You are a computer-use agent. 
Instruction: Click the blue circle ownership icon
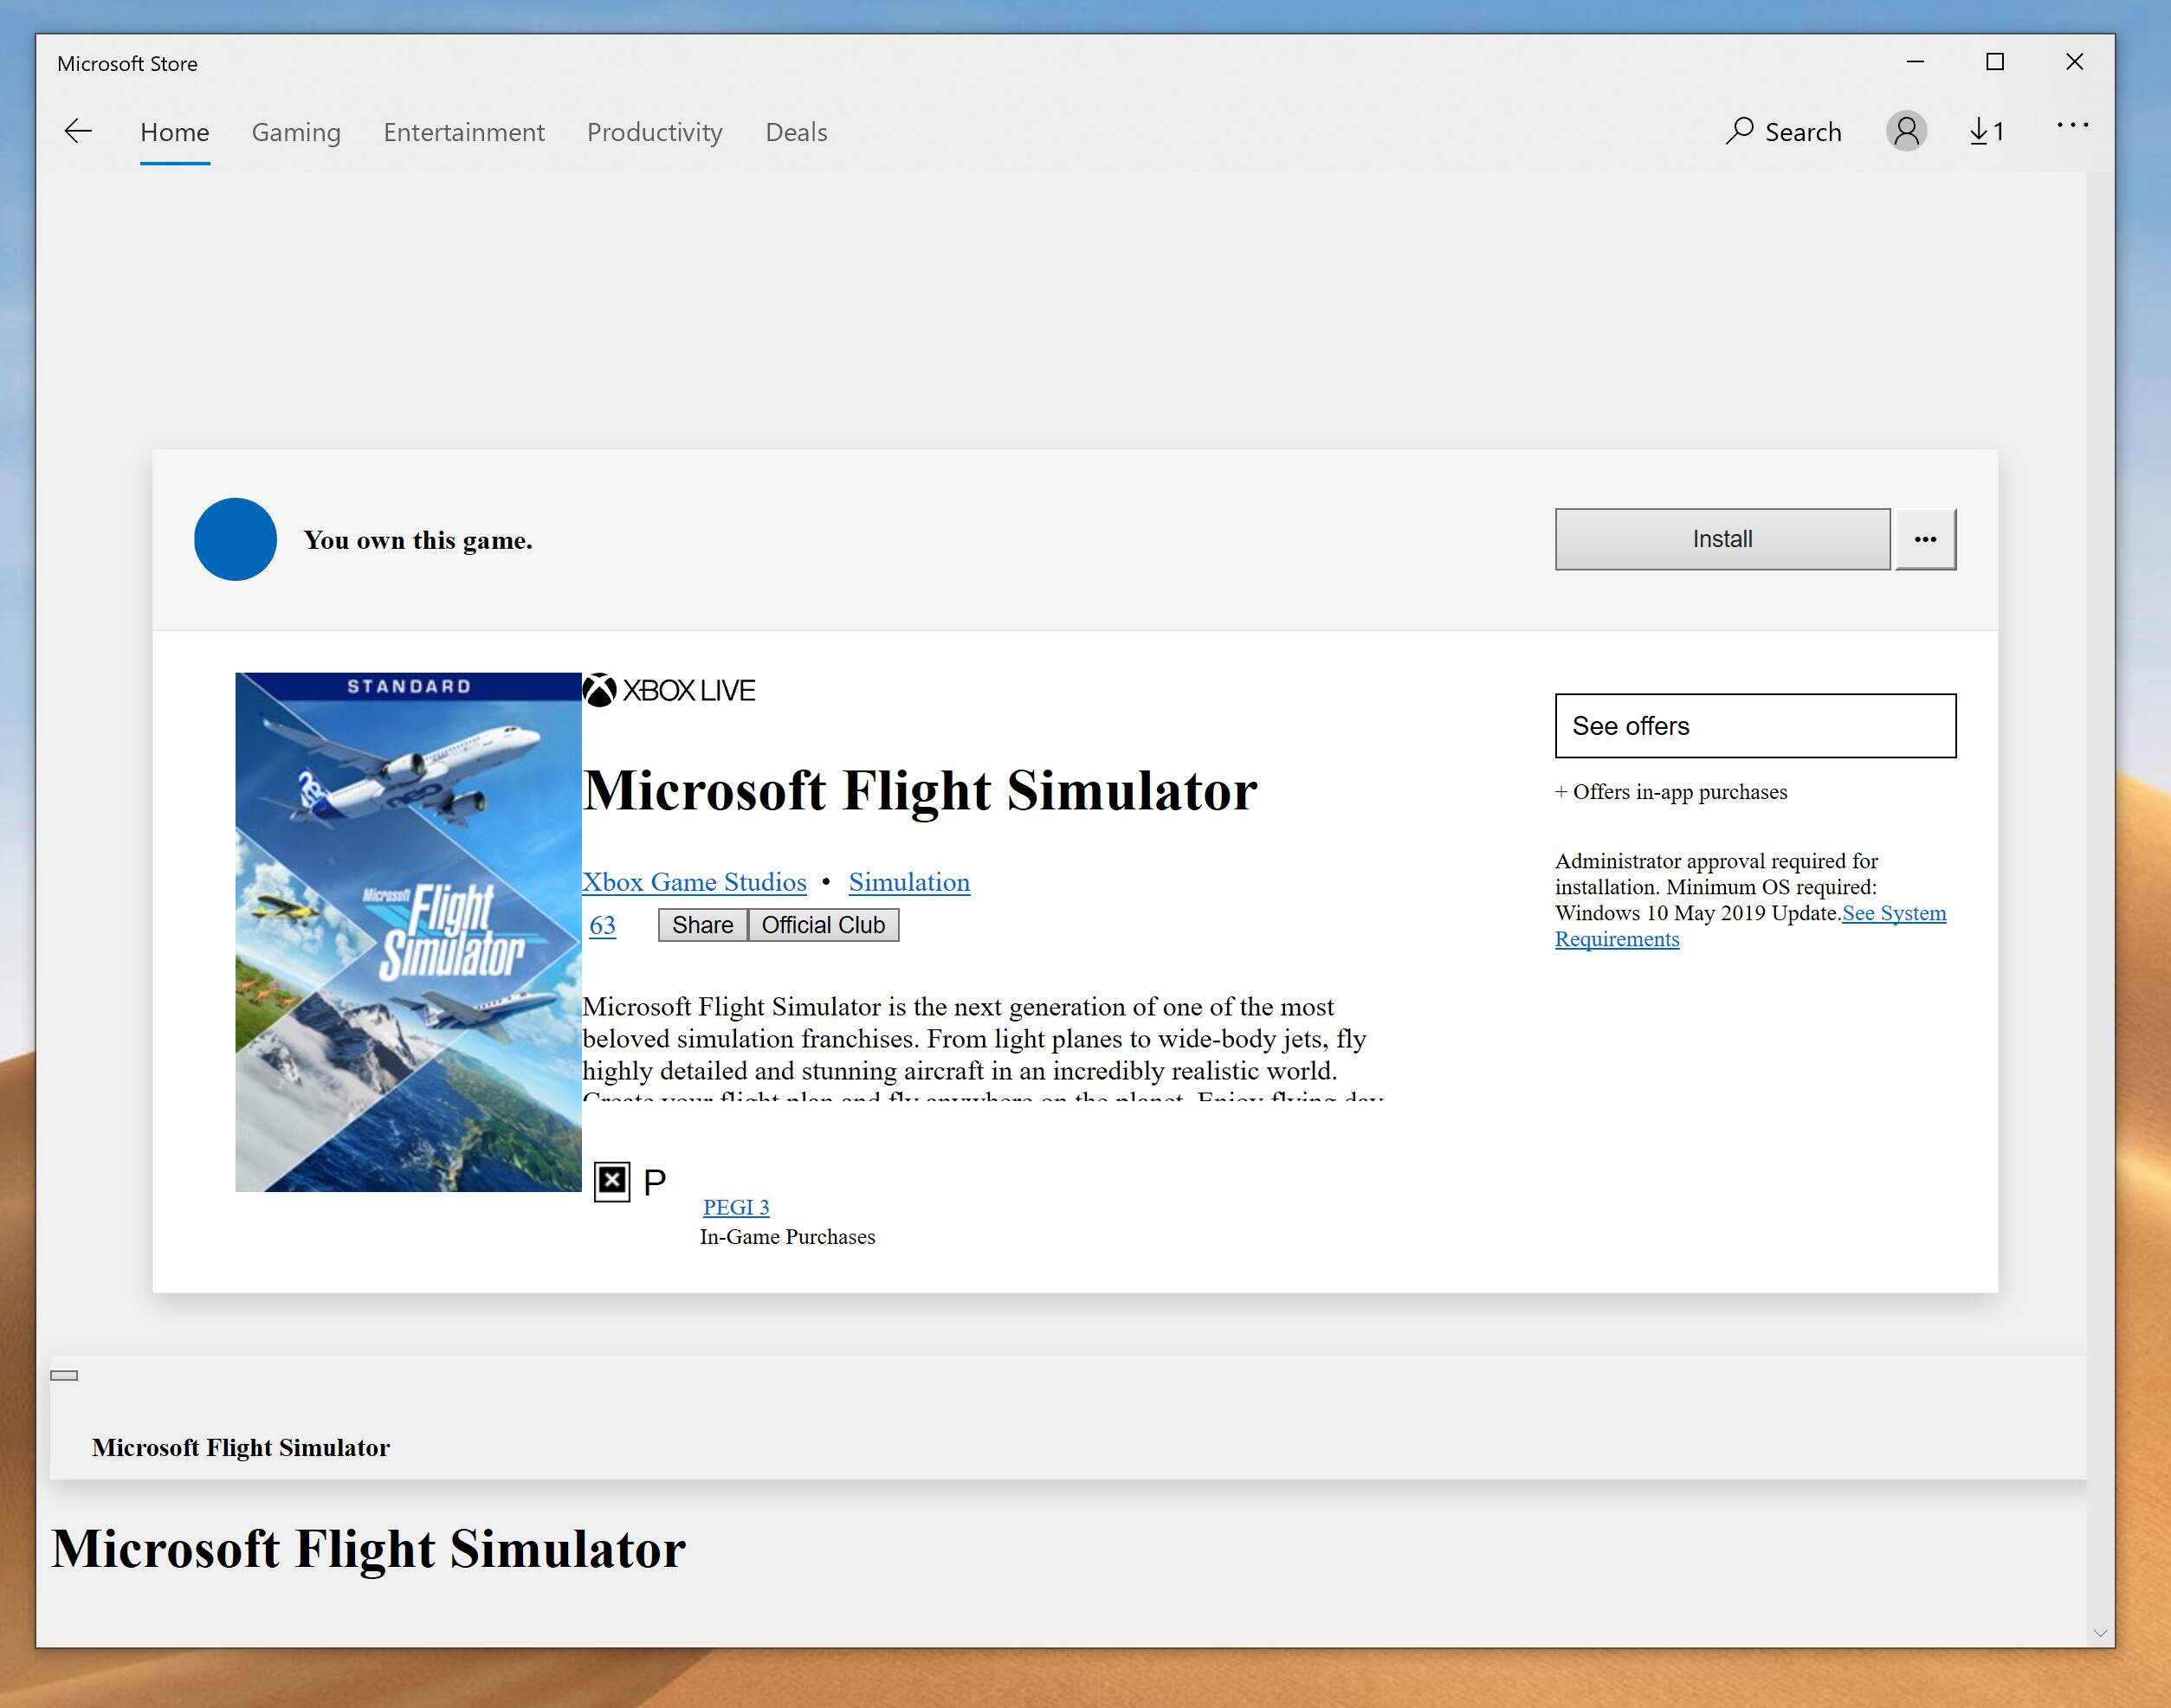point(235,539)
